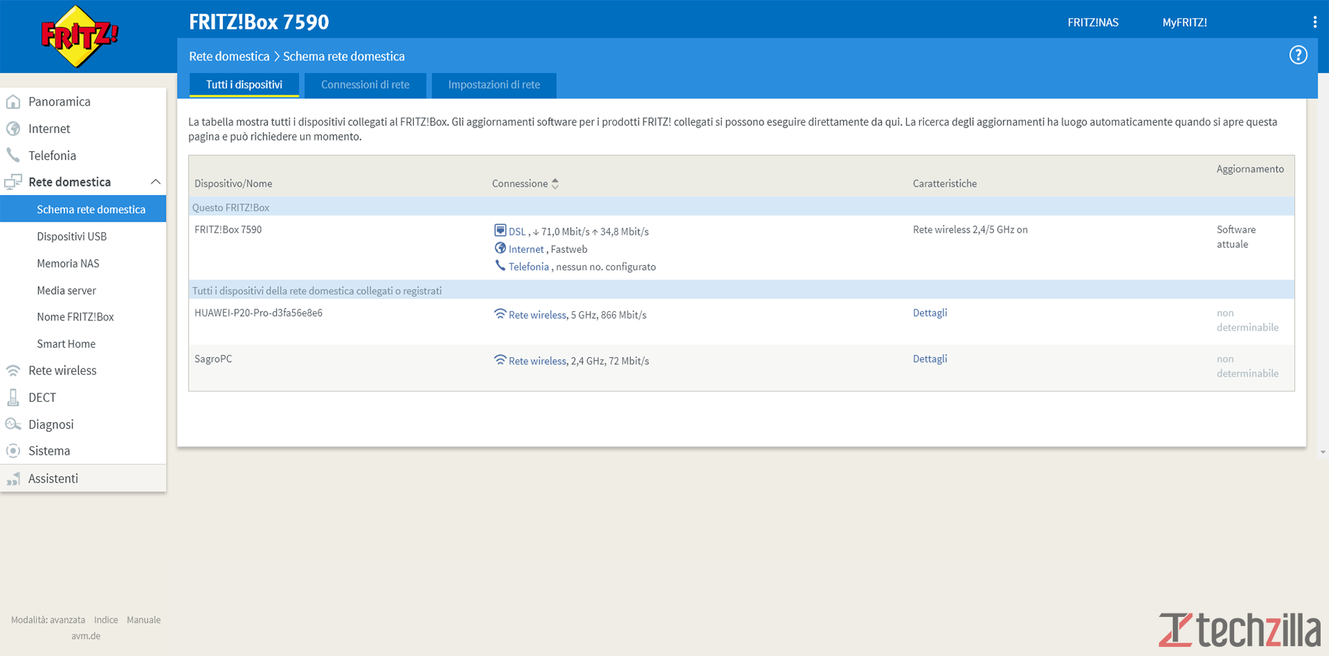The height and width of the screenshot is (656, 1329).
Task: Click SagroPC device name
Action: click(213, 359)
